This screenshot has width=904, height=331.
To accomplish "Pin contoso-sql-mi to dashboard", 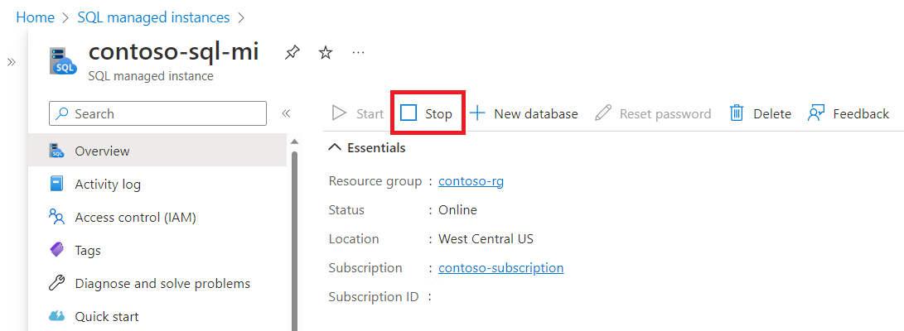I will [292, 53].
